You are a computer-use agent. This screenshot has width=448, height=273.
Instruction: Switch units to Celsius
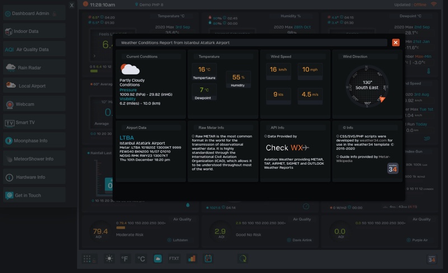(x=141, y=259)
